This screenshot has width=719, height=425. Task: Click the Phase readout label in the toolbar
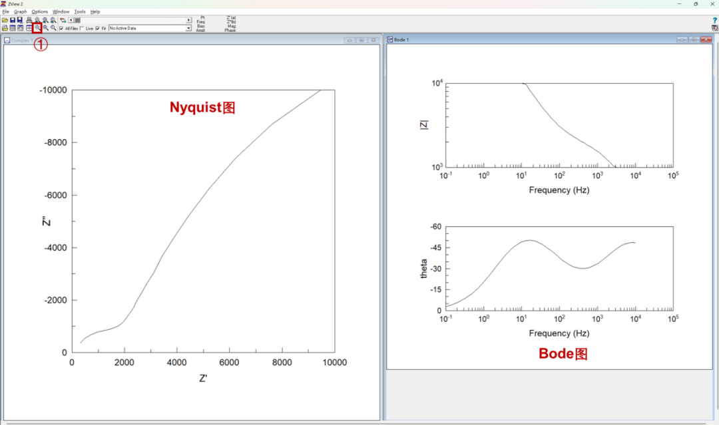point(230,30)
